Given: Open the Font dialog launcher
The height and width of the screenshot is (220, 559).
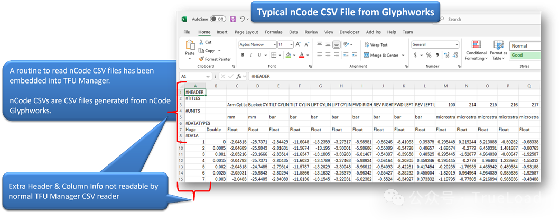Looking at the screenshot, I should coord(311,66).
